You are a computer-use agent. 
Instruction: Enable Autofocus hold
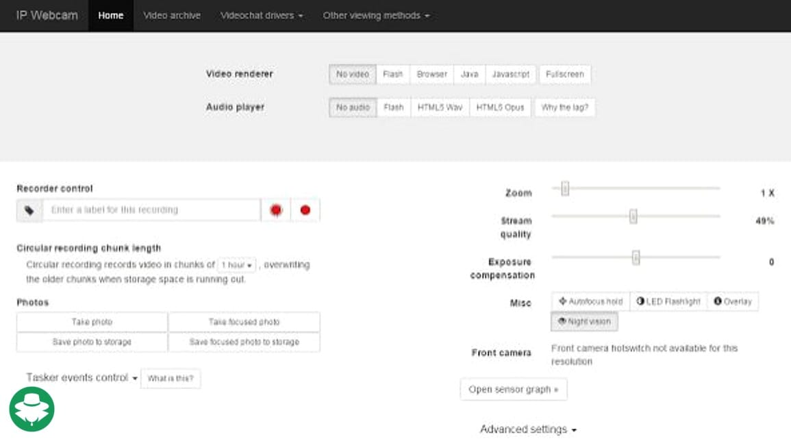[x=590, y=301]
